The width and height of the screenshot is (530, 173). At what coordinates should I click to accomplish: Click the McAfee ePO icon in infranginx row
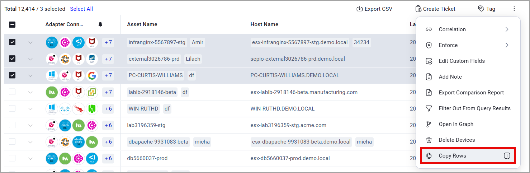(x=92, y=42)
